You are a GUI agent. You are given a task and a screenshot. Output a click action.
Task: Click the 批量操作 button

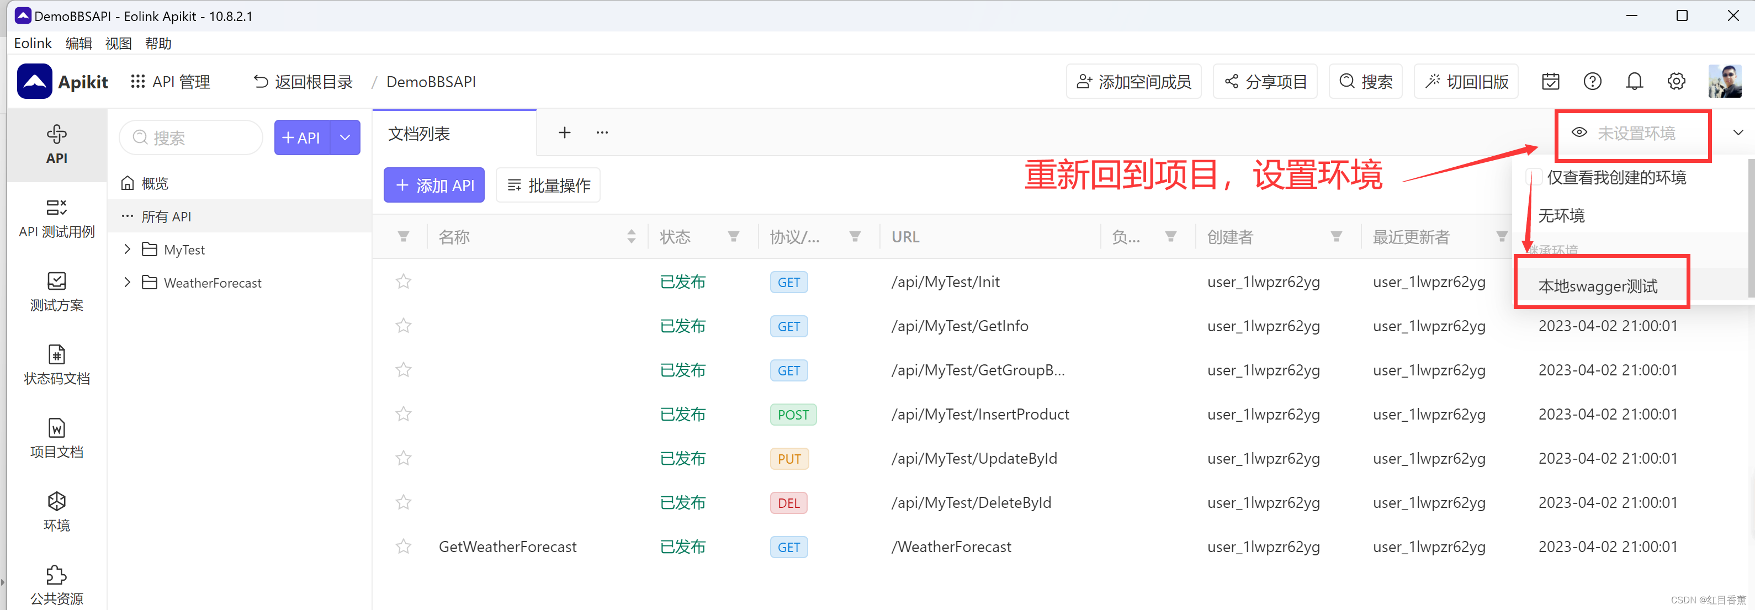tap(548, 185)
